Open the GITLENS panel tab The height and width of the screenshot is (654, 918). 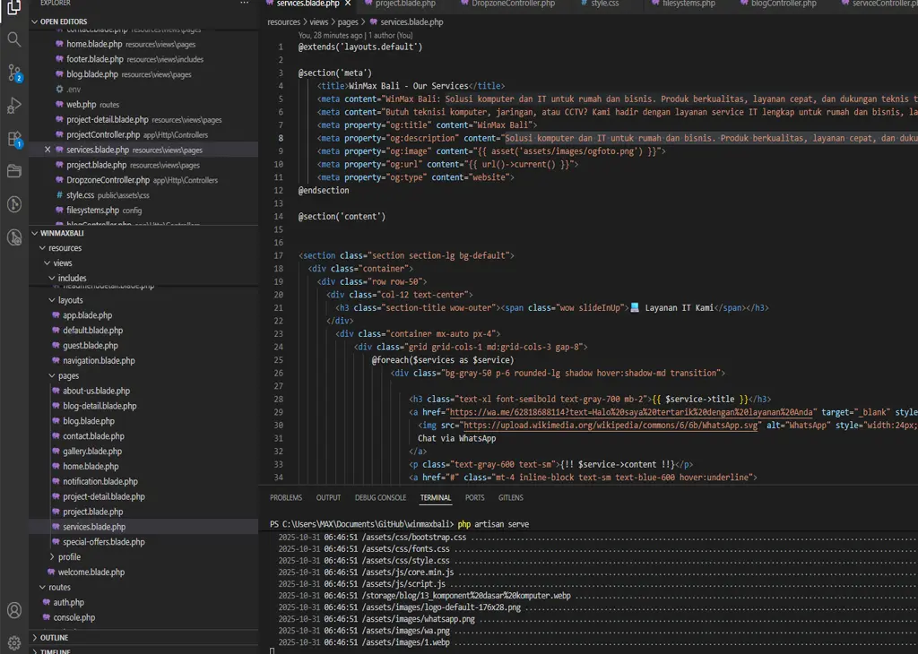(x=511, y=497)
